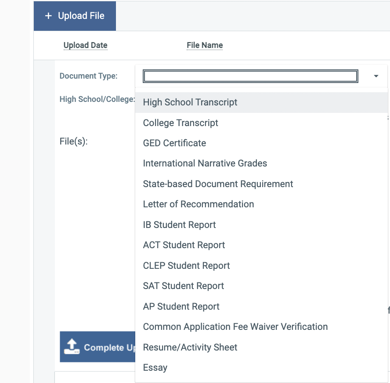Viewport: 390px width, 383px height.
Task: Click the Upload File button
Action: click(75, 16)
